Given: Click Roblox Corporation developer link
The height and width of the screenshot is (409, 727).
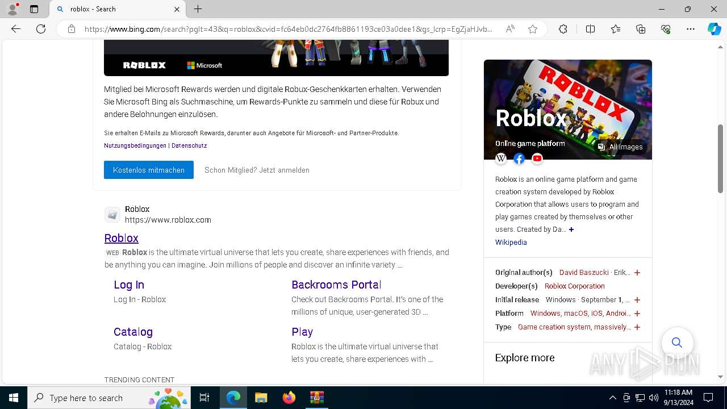Looking at the screenshot, I should pos(575,286).
